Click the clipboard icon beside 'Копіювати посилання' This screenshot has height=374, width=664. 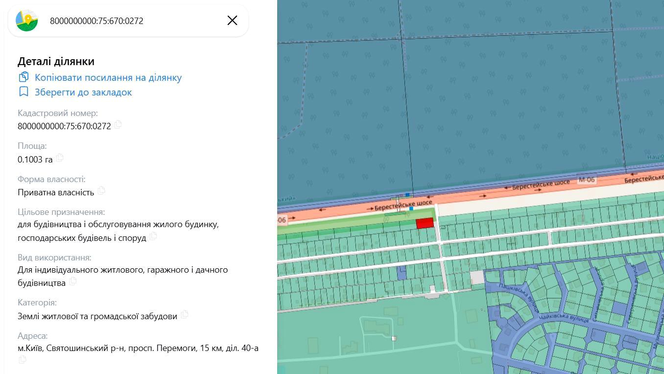coord(24,77)
